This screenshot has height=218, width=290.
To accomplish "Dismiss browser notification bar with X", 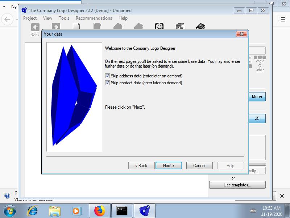I will pos(282,196).
